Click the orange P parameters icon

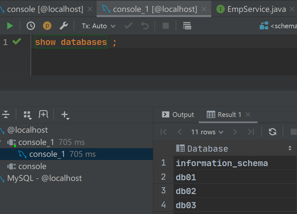[x=47, y=26]
